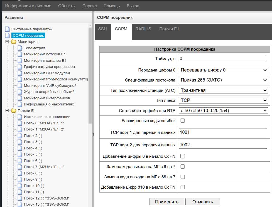Click the Системные параметры page icon

click(7, 29)
